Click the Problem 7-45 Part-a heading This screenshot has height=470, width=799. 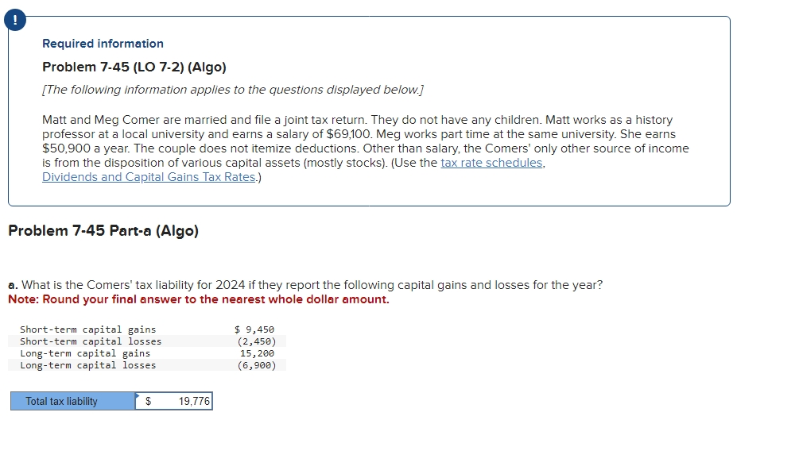(x=103, y=231)
